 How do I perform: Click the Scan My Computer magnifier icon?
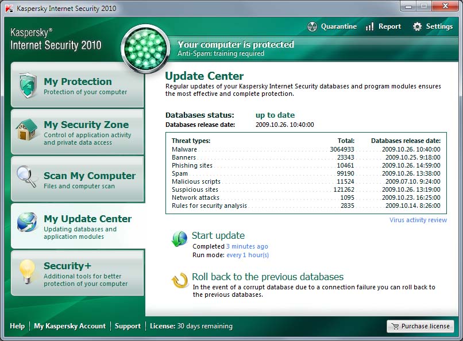pos(26,176)
